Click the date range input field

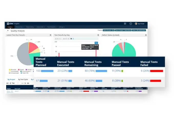coord(62,39)
